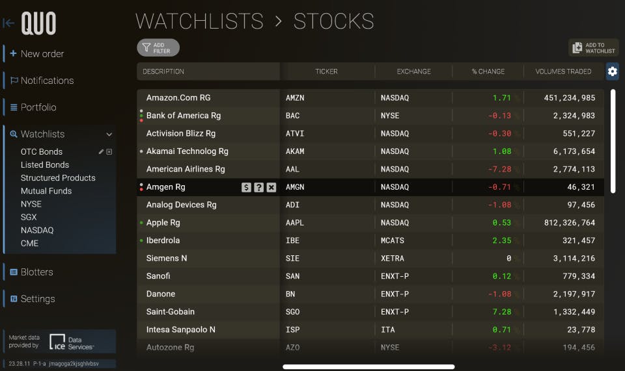
Task: Delete OTC Bonds watchlist with the box icon
Action: 109,151
